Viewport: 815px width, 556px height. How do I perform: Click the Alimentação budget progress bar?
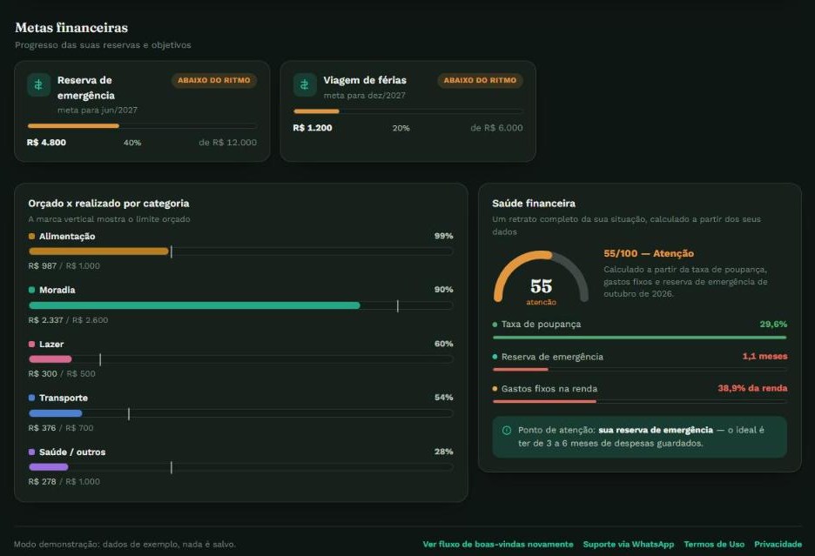(240, 251)
